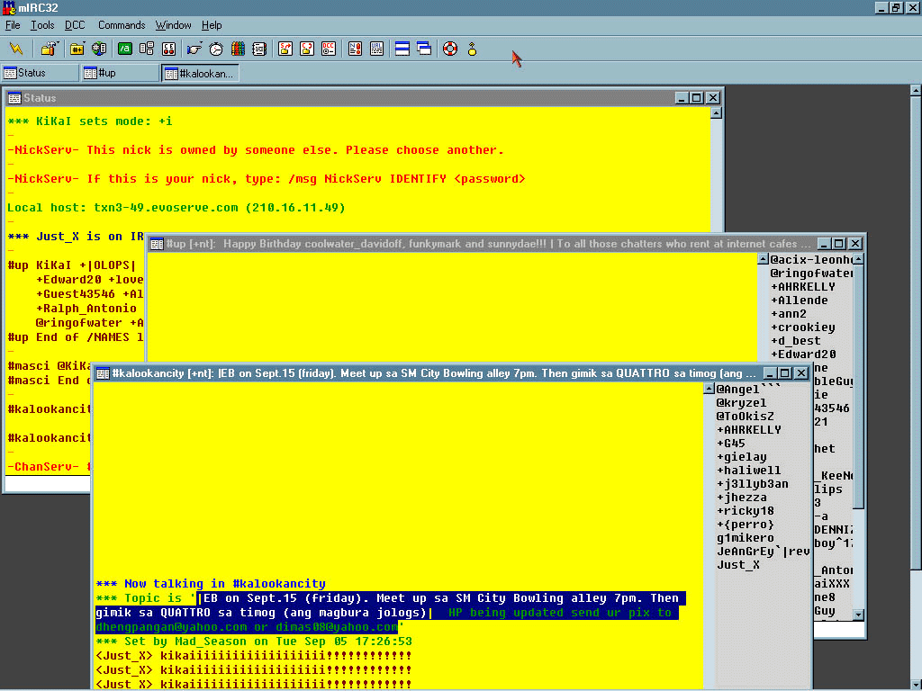Image resolution: width=922 pixels, height=691 pixels.
Task: Click the pointing hand Finger icon
Action: [x=194, y=49]
